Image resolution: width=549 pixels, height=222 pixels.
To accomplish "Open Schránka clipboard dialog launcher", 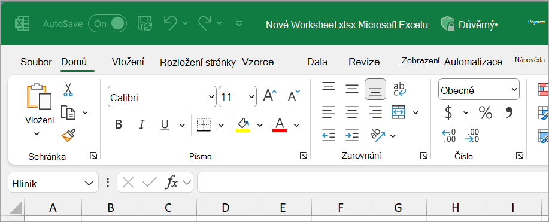I will tap(93, 156).
